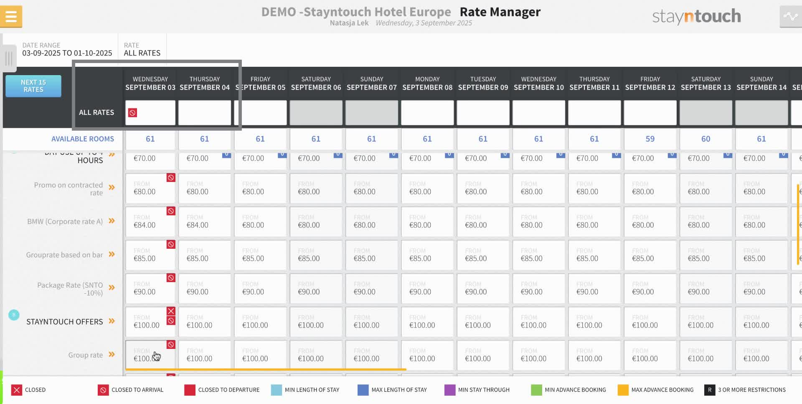Click closed-to-arrival icon in Grouprate based on bar row
802x404 pixels.
click(171, 245)
